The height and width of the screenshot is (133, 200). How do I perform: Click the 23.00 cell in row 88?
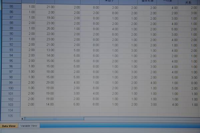[45, 23]
